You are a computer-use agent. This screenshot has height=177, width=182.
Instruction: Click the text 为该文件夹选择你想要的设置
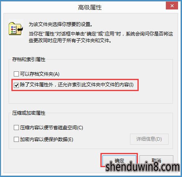pos(61,24)
